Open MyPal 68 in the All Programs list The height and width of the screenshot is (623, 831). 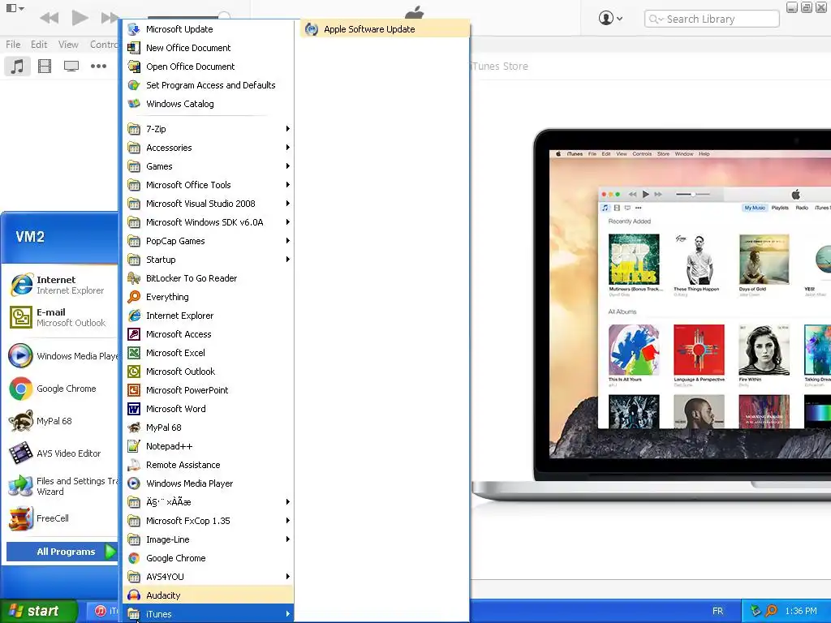(x=208, y=427)
